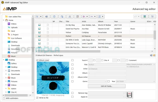Click the folder tree horizontal scrollbar thumb

16,95
